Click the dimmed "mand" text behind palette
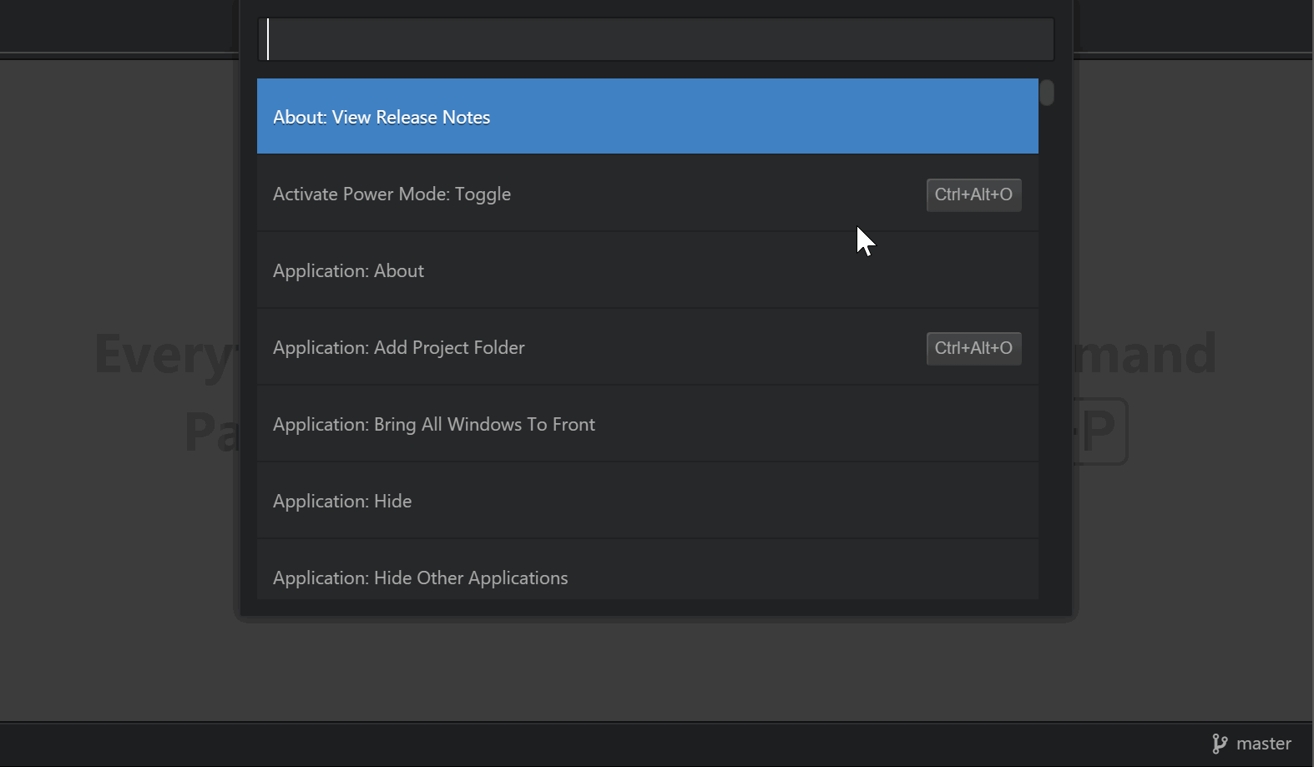 (1145, 354)
